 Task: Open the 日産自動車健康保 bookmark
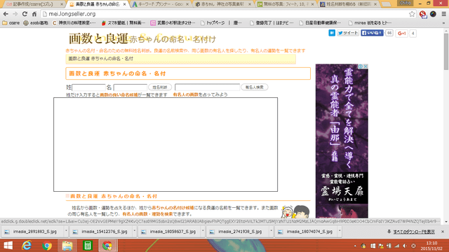point(320,23)
